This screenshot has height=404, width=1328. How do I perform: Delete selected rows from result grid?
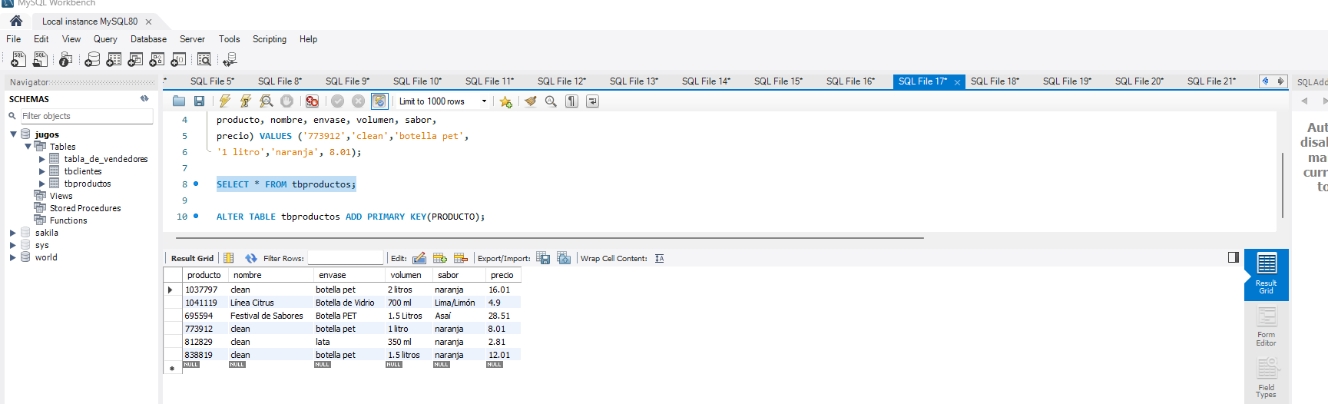(x=461, y=258)
